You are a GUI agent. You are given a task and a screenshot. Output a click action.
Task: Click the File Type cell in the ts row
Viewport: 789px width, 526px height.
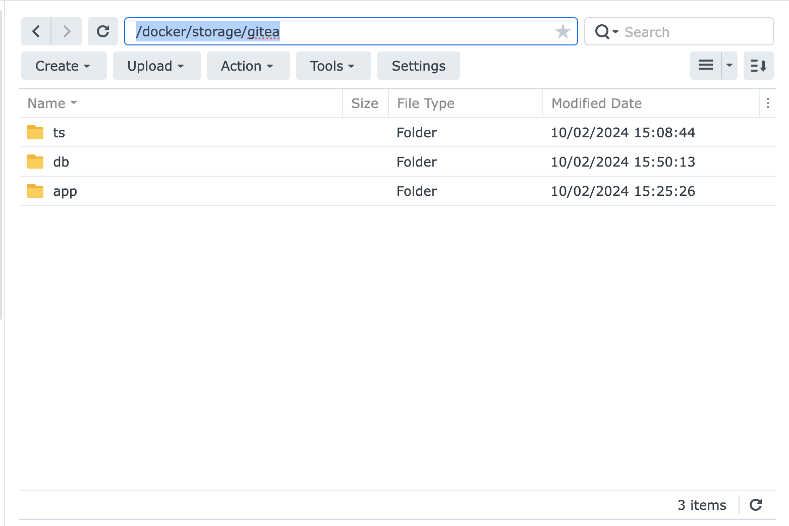(417, 132)
